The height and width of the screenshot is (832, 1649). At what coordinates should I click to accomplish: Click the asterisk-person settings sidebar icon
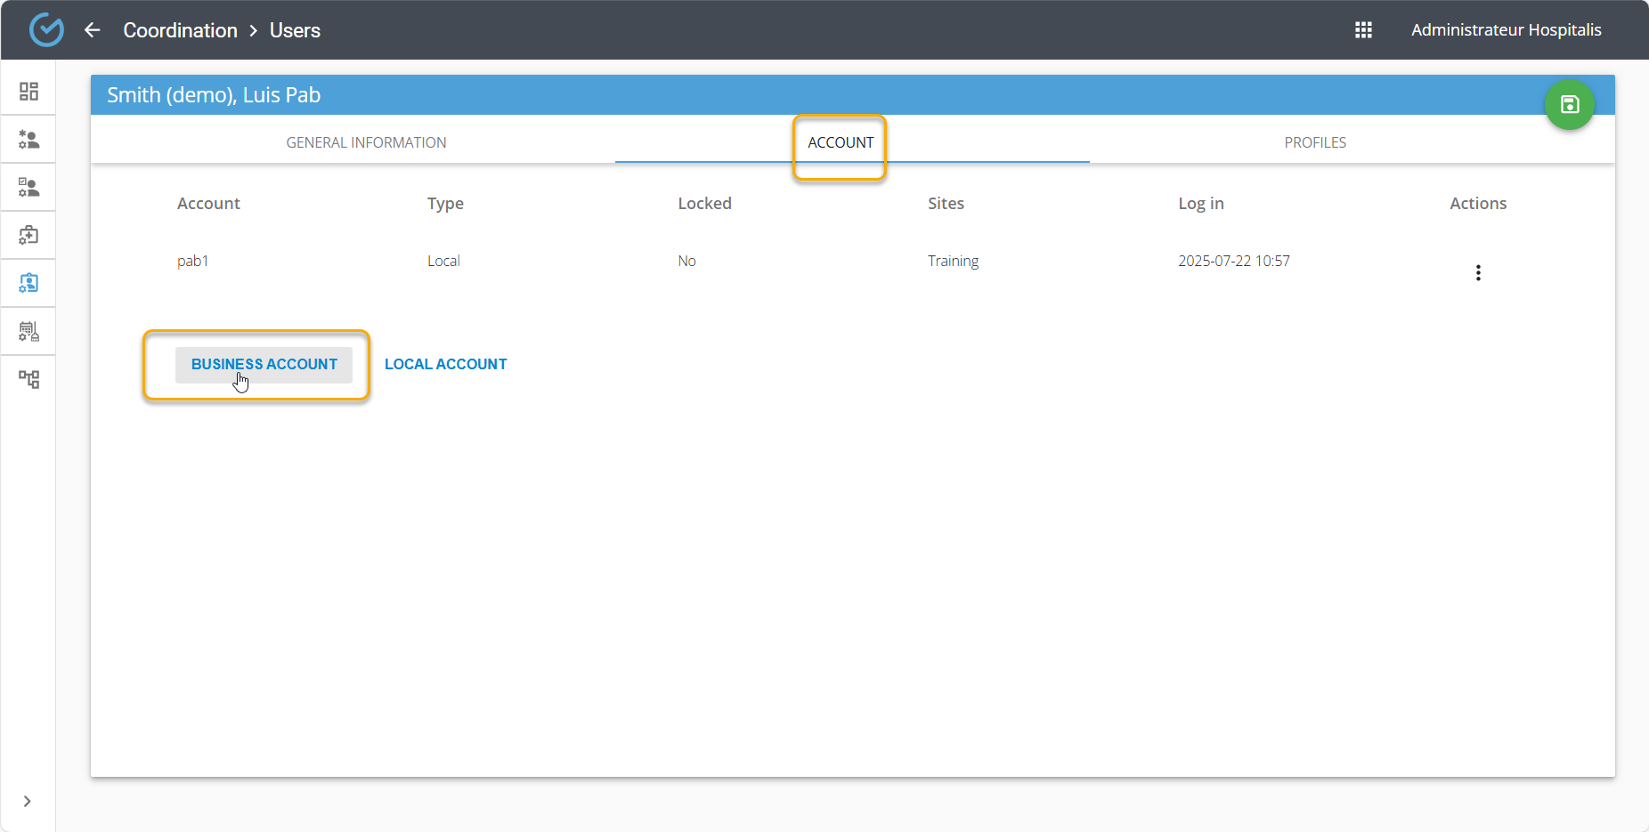click(28, 140)
